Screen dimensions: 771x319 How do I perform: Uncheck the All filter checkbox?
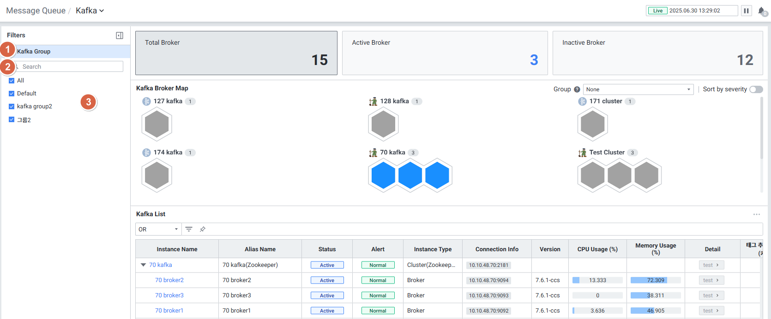tap(12, 81)
